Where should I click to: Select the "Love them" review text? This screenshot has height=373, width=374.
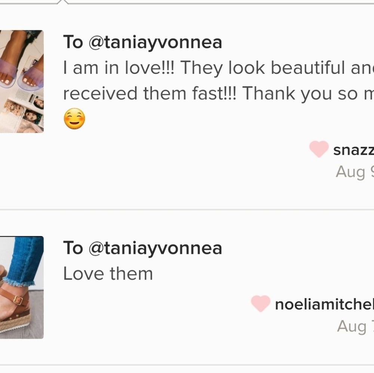pos(108,273)
